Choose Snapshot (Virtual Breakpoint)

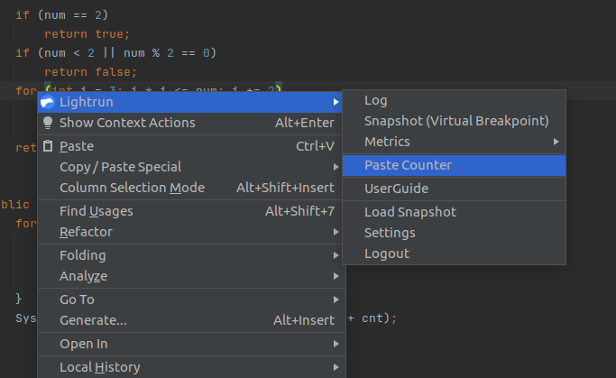455,121
